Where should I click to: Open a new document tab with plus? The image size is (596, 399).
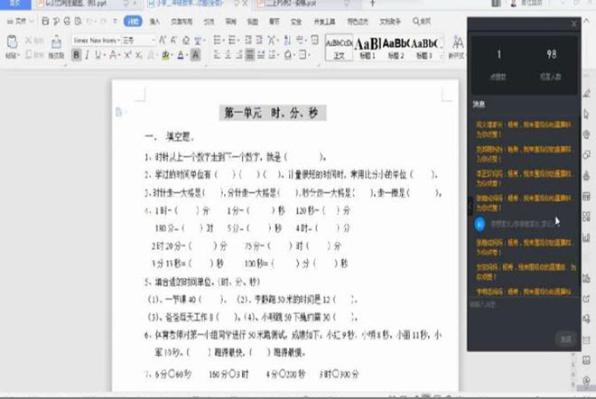click(x=372, y=4)
